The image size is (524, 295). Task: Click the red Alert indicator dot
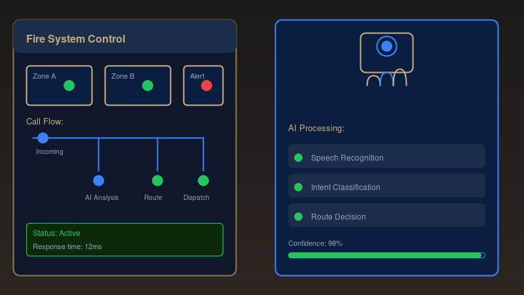pos(206,86)
